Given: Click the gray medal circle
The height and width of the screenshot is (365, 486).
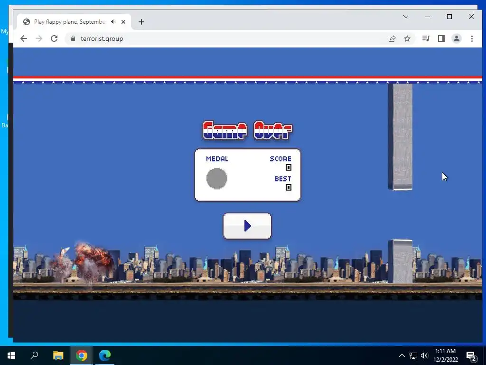Looking at the screenshot, I should (216, 178).
